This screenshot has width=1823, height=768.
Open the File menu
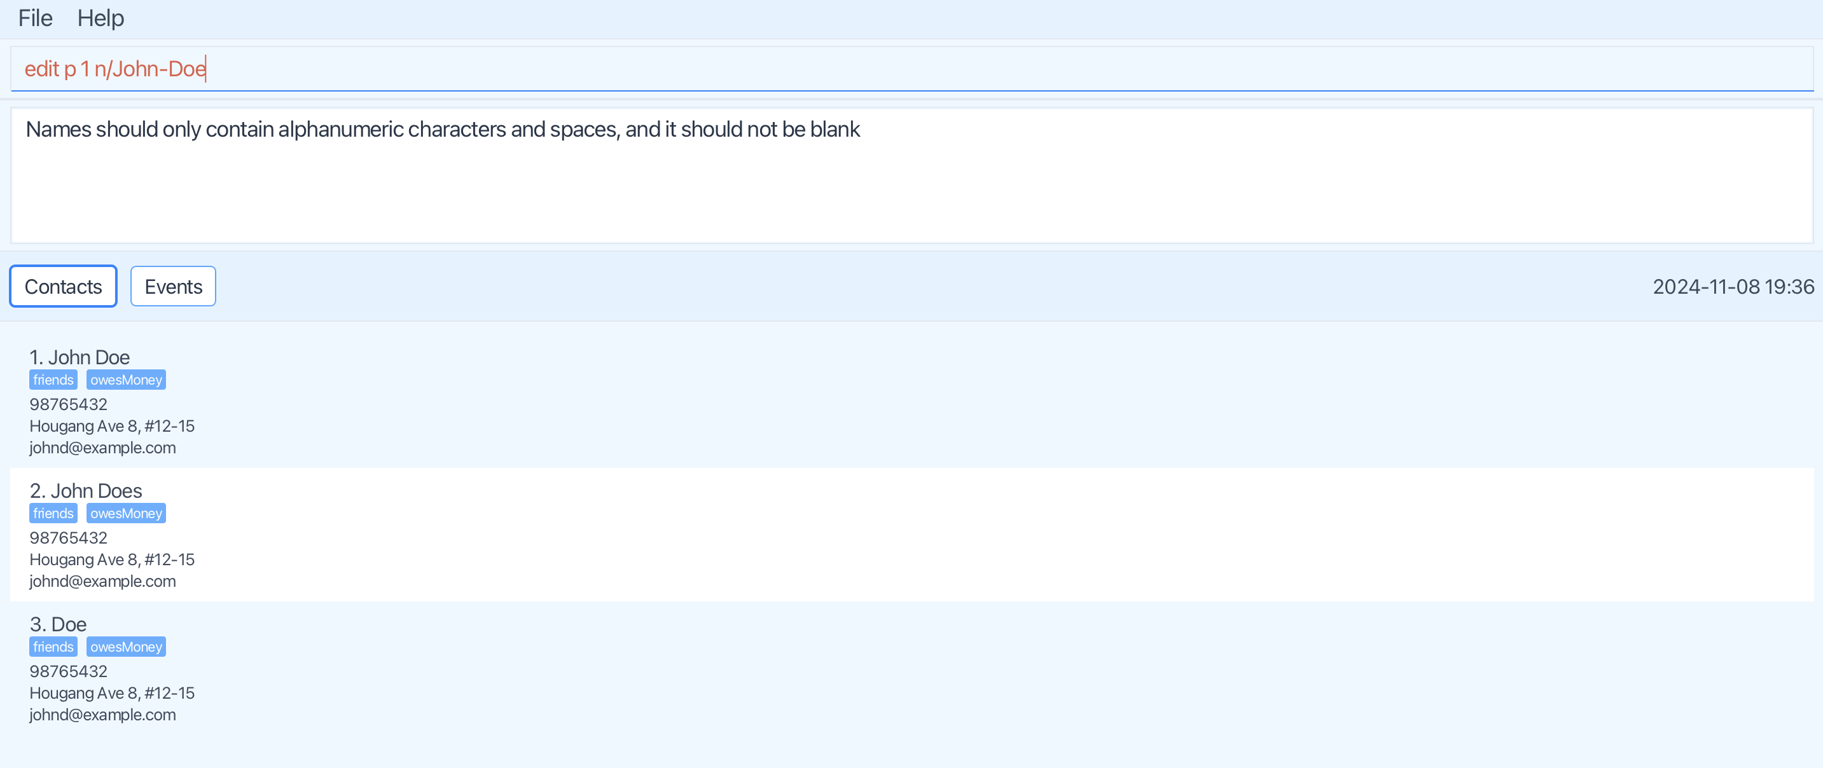tap(36, 18)
